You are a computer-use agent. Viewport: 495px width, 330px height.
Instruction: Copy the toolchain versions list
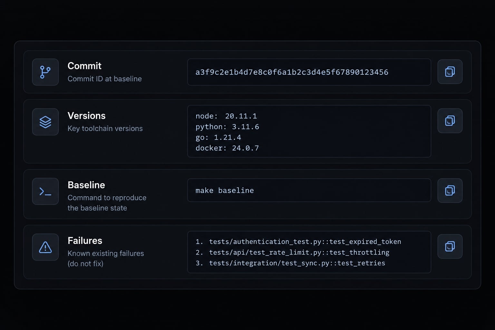450,121
